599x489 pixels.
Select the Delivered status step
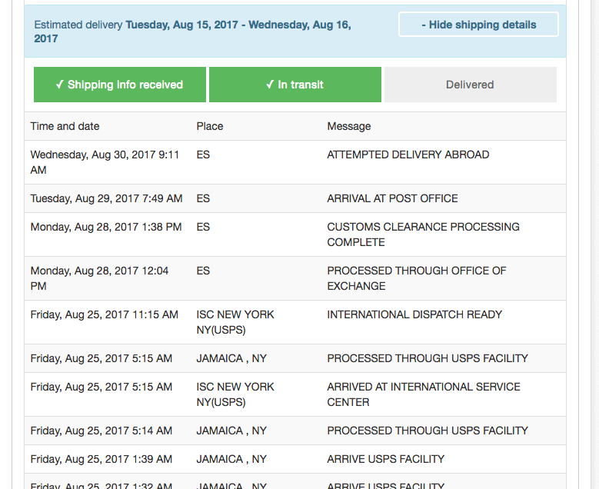(471, 85)
